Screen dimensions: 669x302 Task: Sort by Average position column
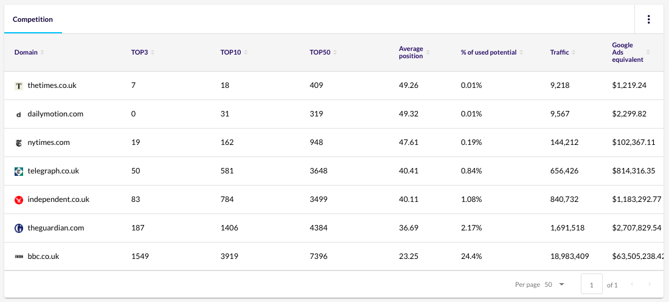(428, 53)
